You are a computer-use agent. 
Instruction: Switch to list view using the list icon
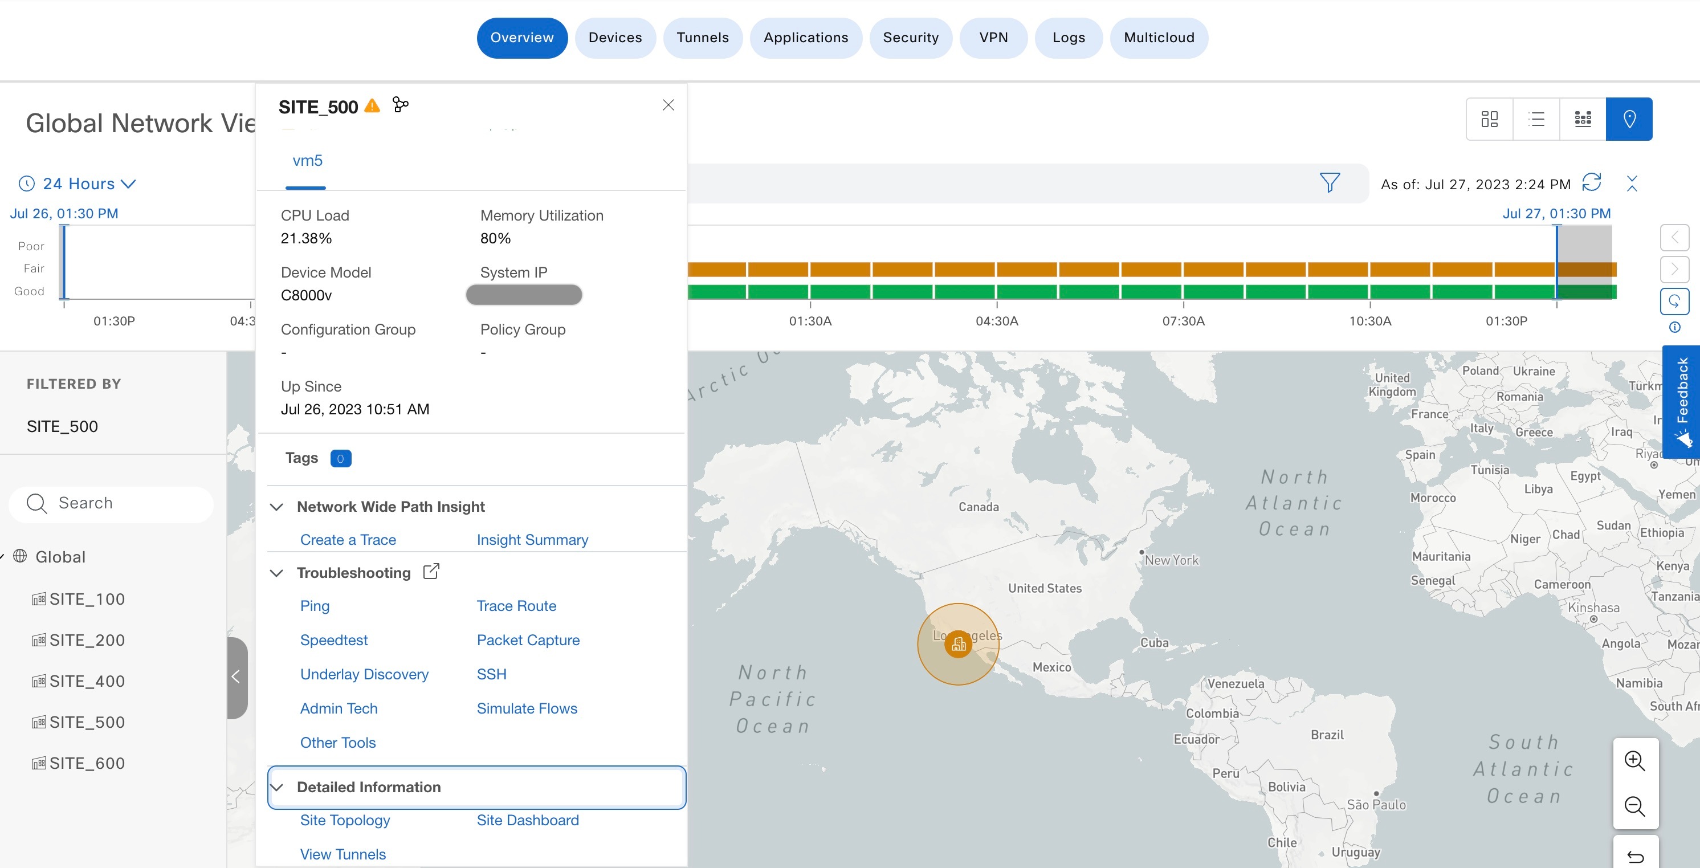[x=1536, y=119]
